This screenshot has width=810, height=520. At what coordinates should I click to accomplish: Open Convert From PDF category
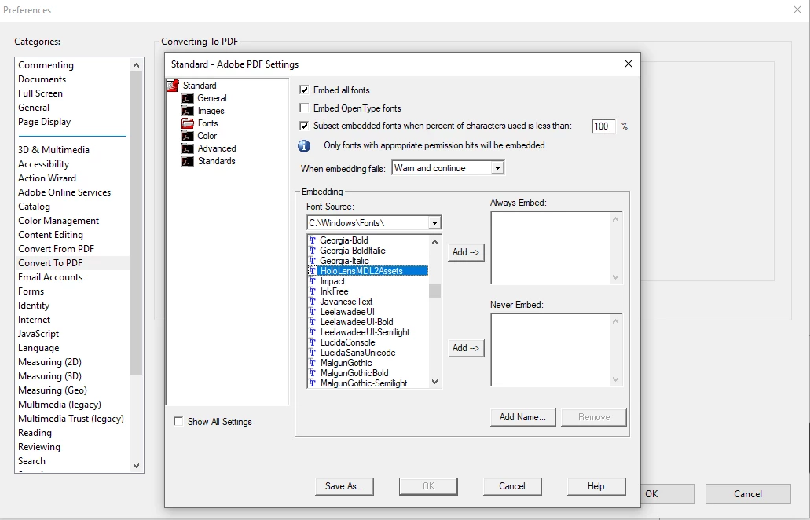tap(57, 249)
